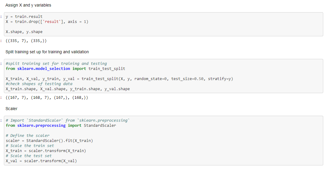331x169 pixels.
Task: Click the X_val = scaler.transform(X_val) line
Action: click(41, 161)
